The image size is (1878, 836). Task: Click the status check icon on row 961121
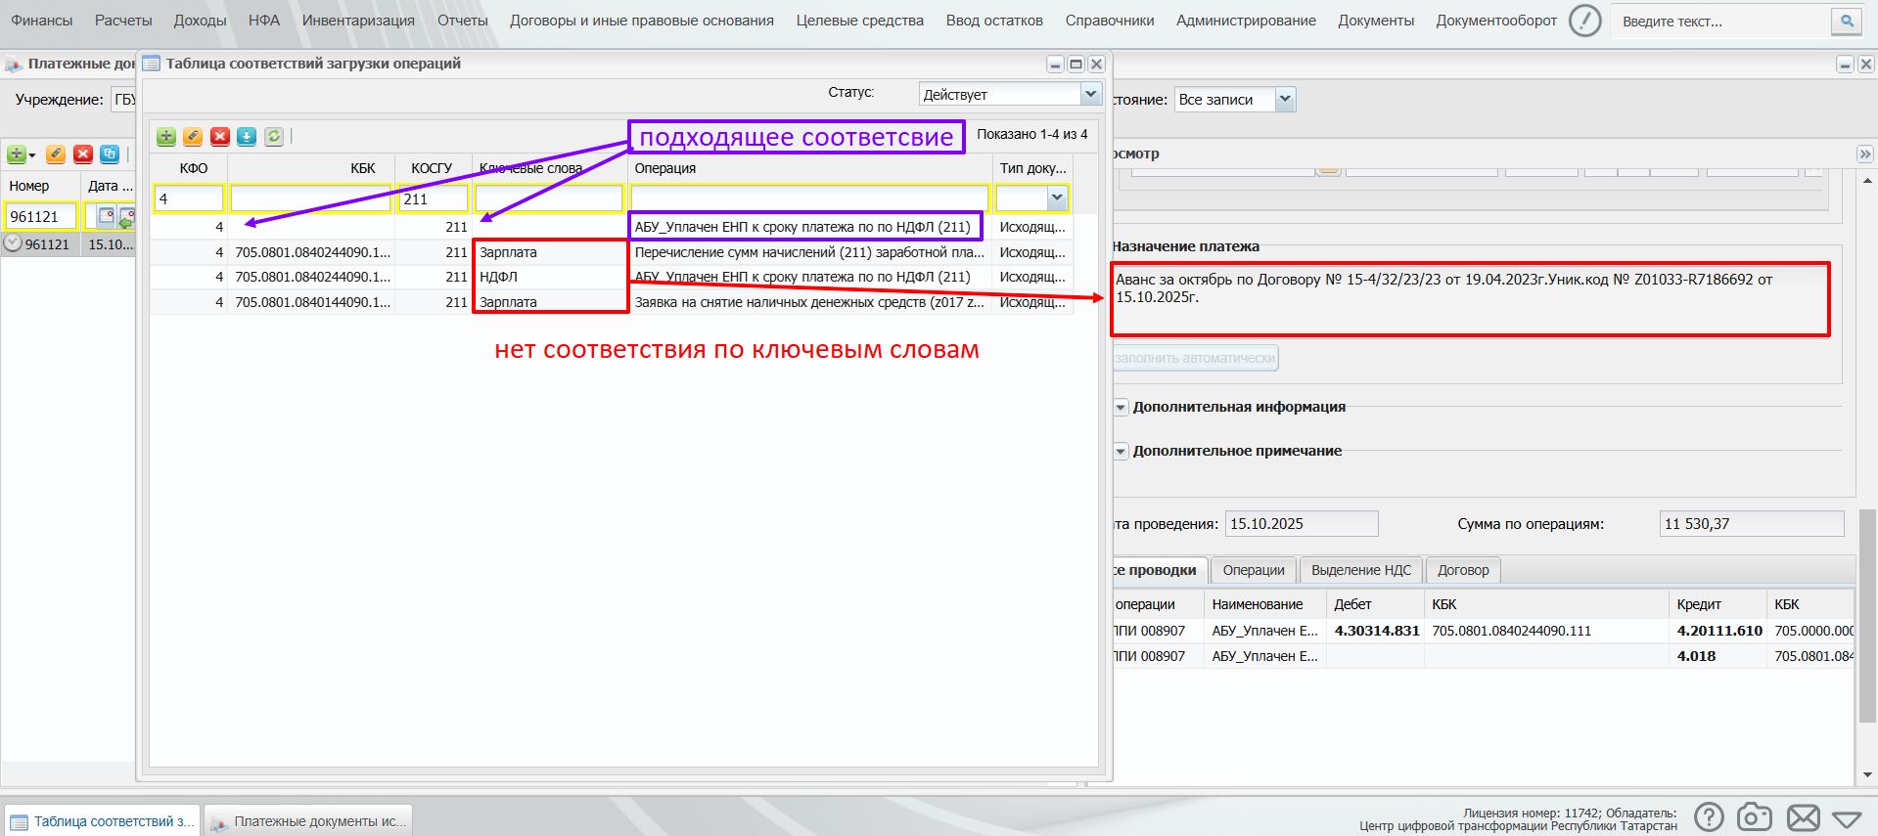14,243
